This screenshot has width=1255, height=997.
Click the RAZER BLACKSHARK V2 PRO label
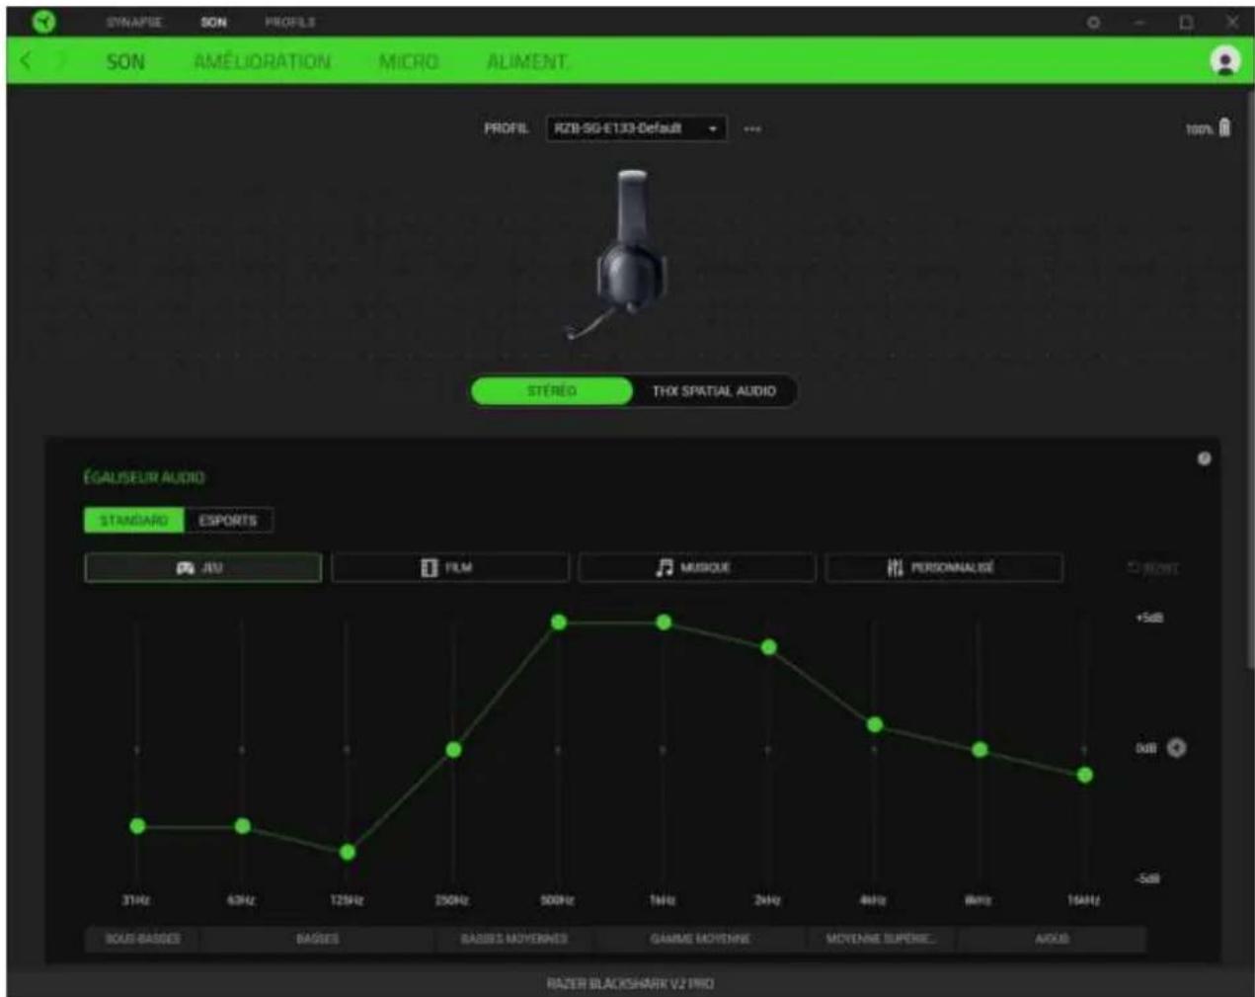630,983
